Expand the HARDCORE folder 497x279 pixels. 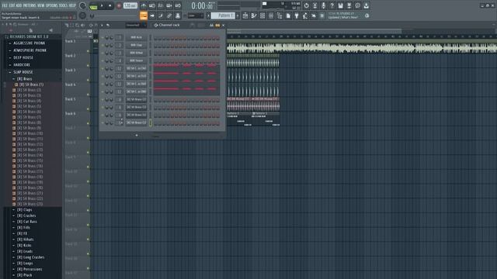click(21, 65)
